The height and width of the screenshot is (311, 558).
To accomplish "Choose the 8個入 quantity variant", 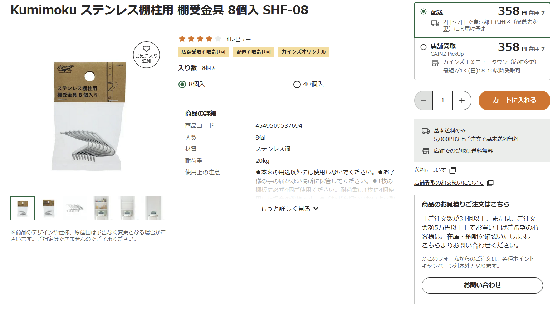I will coord(182,84).
